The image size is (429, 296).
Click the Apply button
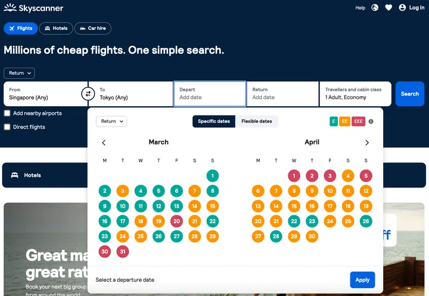tap(362, 280)
